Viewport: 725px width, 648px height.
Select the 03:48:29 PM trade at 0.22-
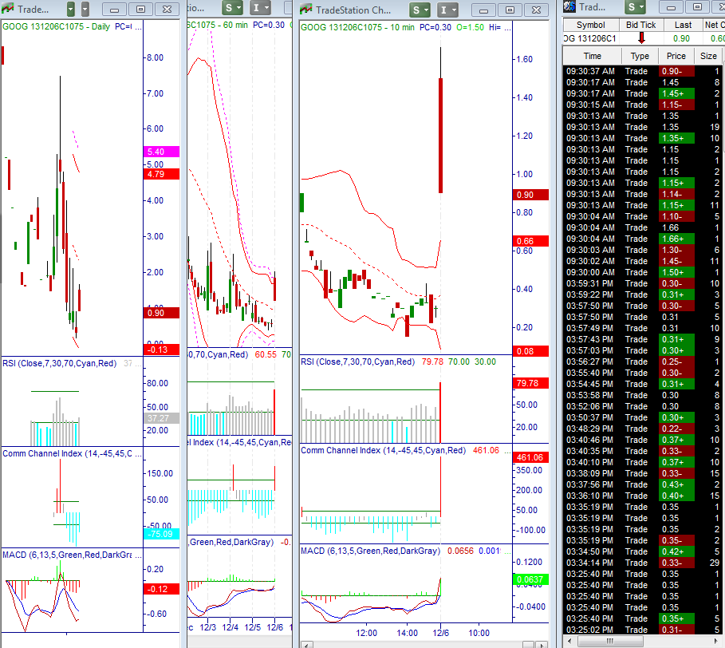(x=643, y=429)
